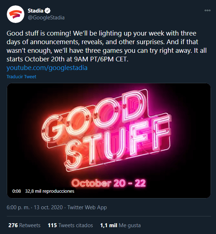Play the Good Stuff neon video

click(x=109, y=141)
